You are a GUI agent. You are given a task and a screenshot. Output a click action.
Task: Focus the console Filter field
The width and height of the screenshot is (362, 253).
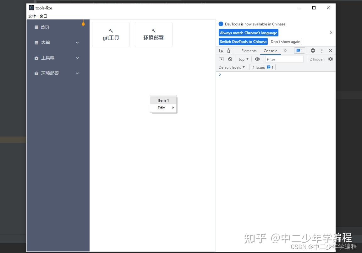284,59
